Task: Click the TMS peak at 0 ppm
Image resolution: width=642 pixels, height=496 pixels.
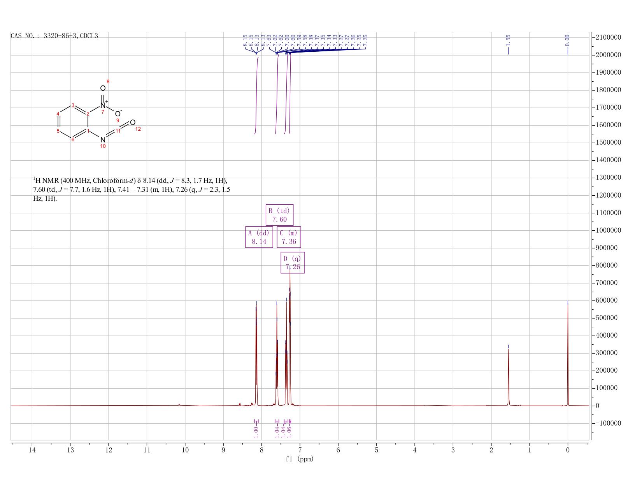Action: pos(568,353)
